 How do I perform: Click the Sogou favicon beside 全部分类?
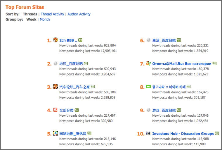pyautogui.click(x=56, y=110)
